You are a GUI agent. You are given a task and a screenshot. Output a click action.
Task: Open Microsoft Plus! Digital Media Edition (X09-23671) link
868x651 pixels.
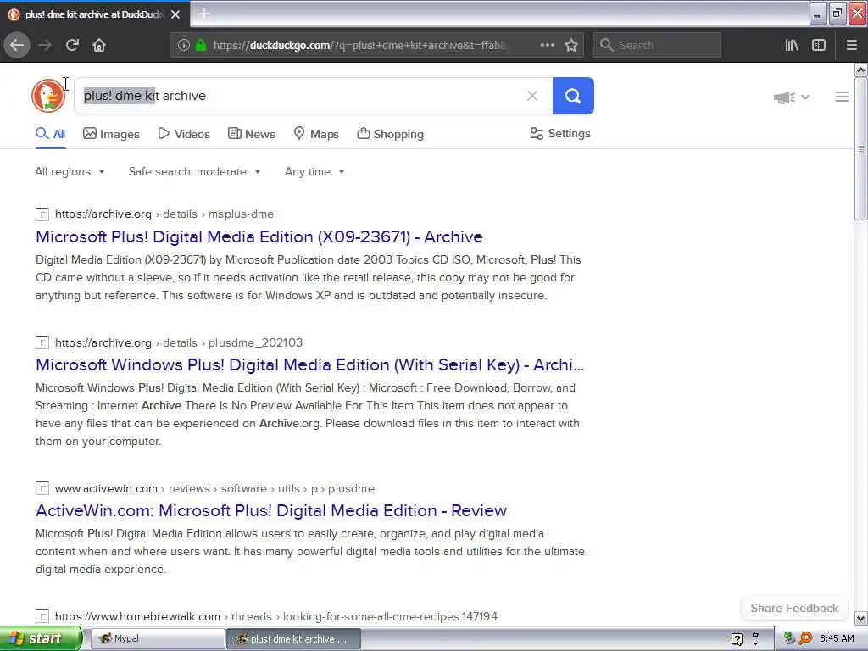[259, 237]
